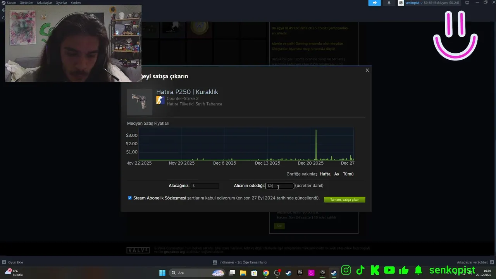The image size is (496, 279).
Task: Close the sell item dialog
Action: pyautogui.click(x=367, y=70)
